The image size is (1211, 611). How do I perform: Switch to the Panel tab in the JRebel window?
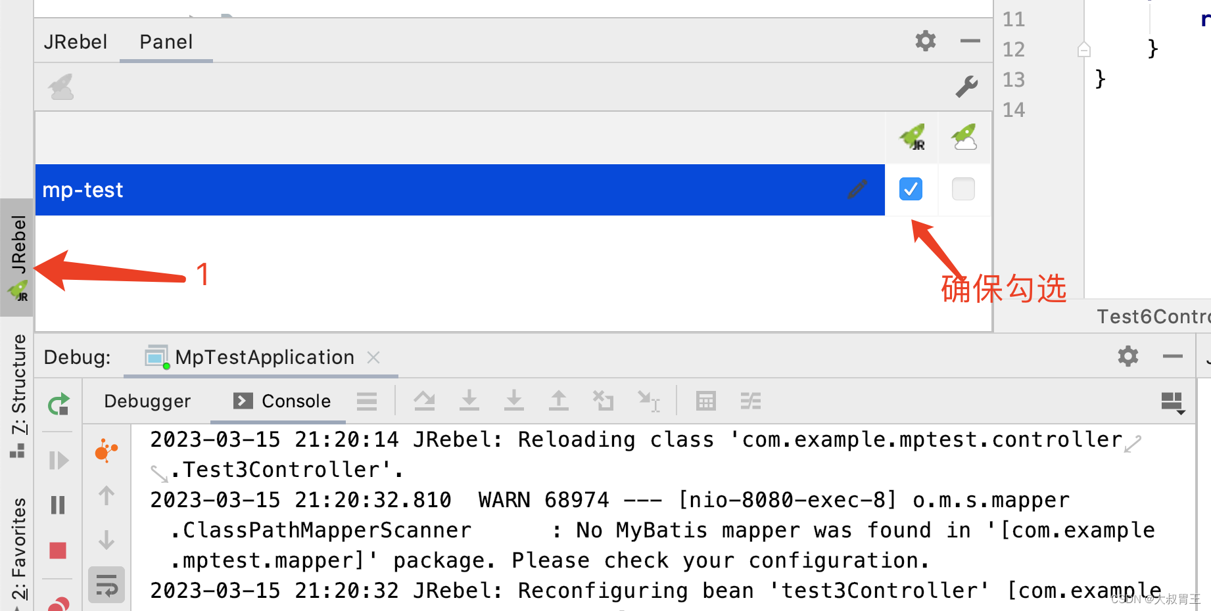pyautogui.click(x=166, y=41)
